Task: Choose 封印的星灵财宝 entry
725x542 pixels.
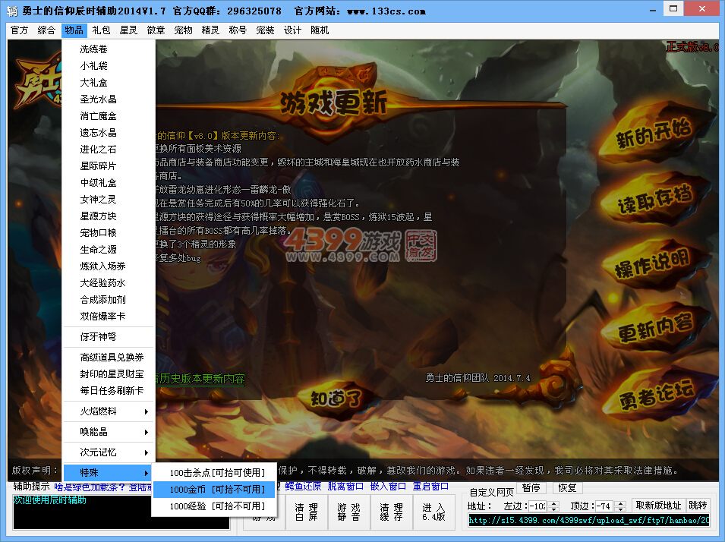Action: [x=109, y=373]
